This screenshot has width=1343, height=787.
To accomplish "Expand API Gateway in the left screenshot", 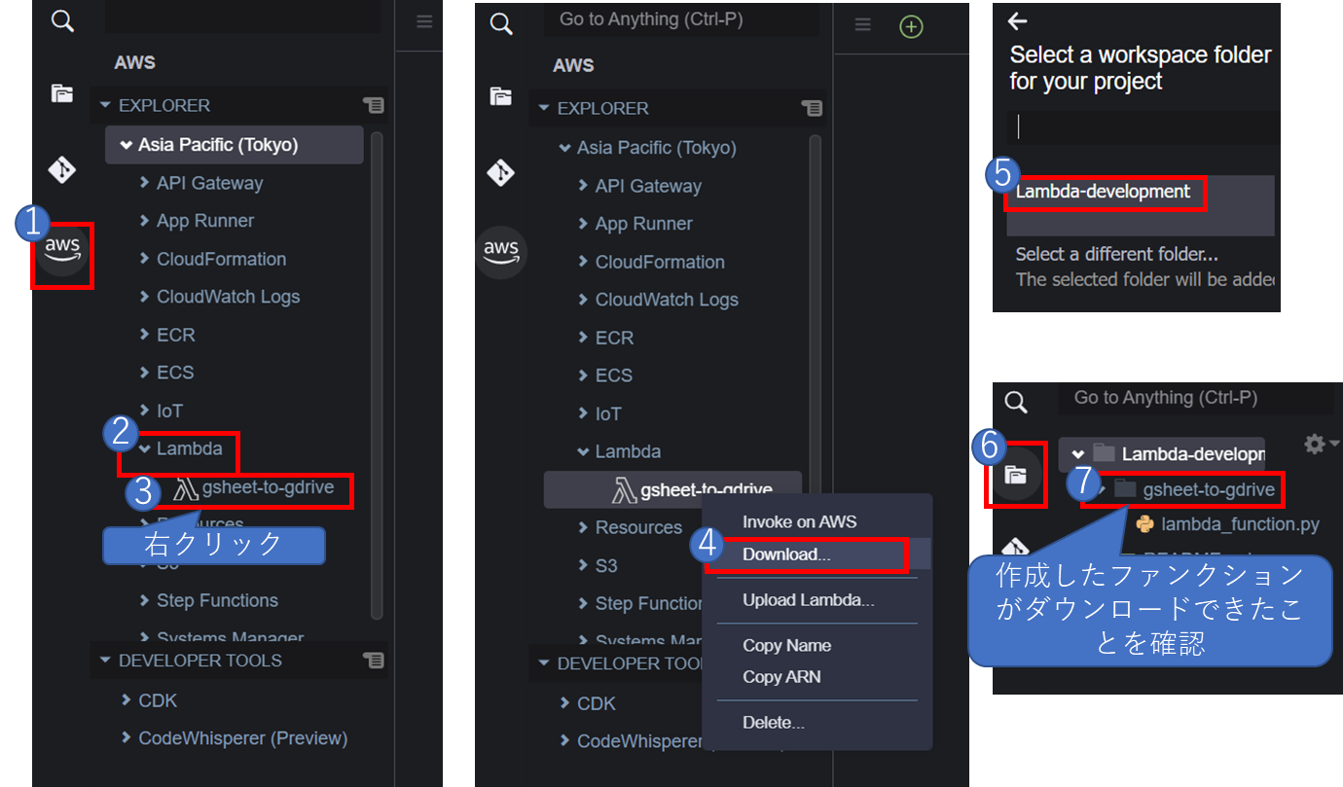I will point(145,183).
